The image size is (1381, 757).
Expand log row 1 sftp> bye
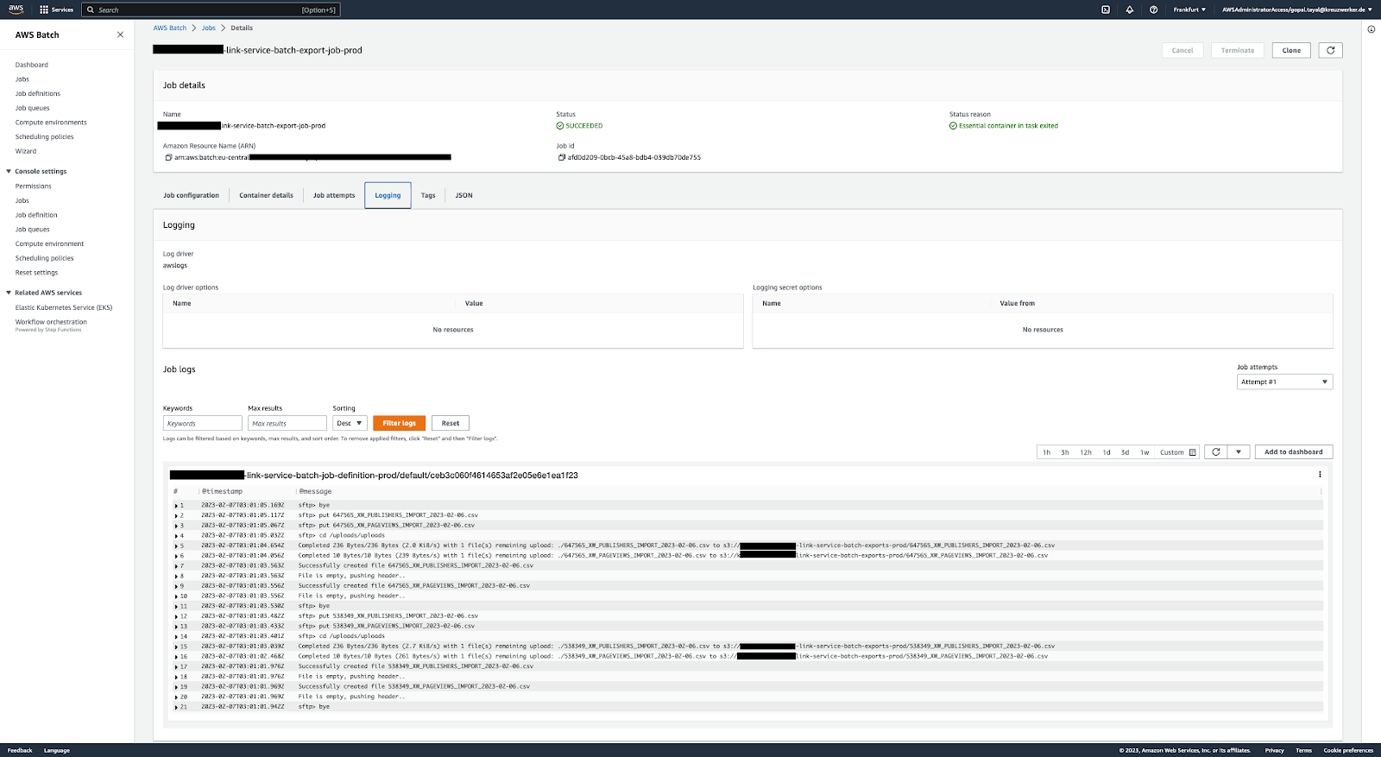click(x=176, y=505)
